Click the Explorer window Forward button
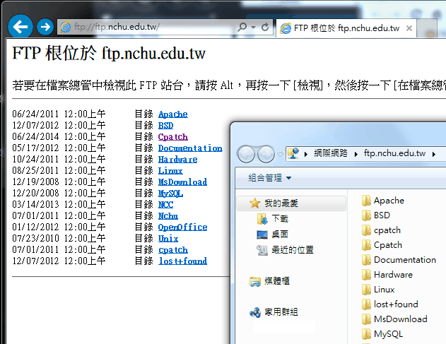Image resolution: width=446 pixels, height=344 pixels. [x=266, y=154]
